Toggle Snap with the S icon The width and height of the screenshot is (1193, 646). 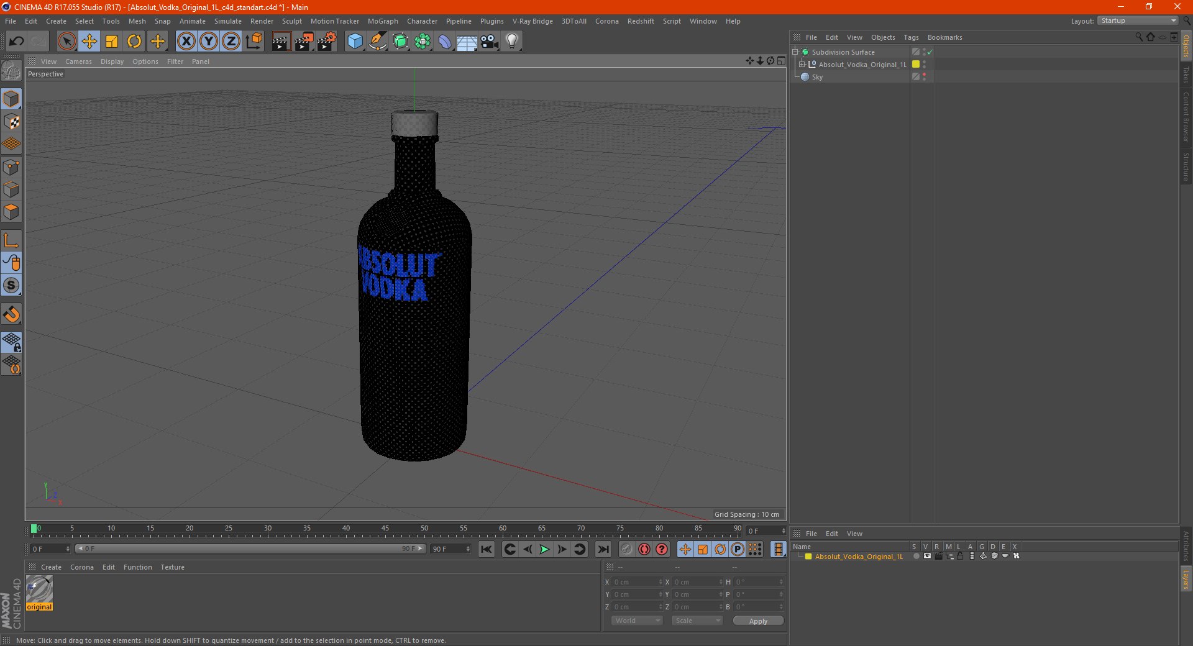11,285
